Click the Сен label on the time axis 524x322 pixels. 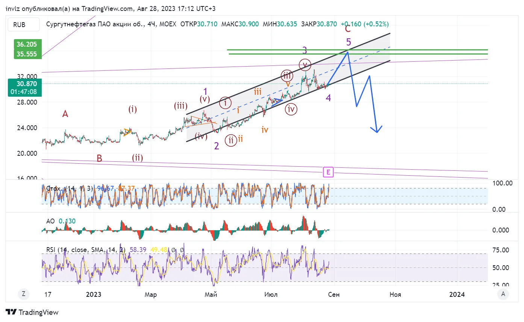click(x=334, y=295)
